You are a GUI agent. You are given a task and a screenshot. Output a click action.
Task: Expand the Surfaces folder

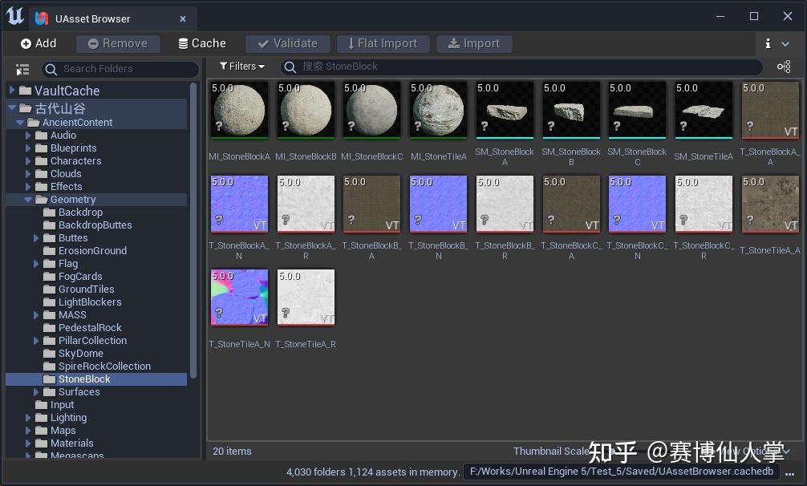(x=34, y=391)
